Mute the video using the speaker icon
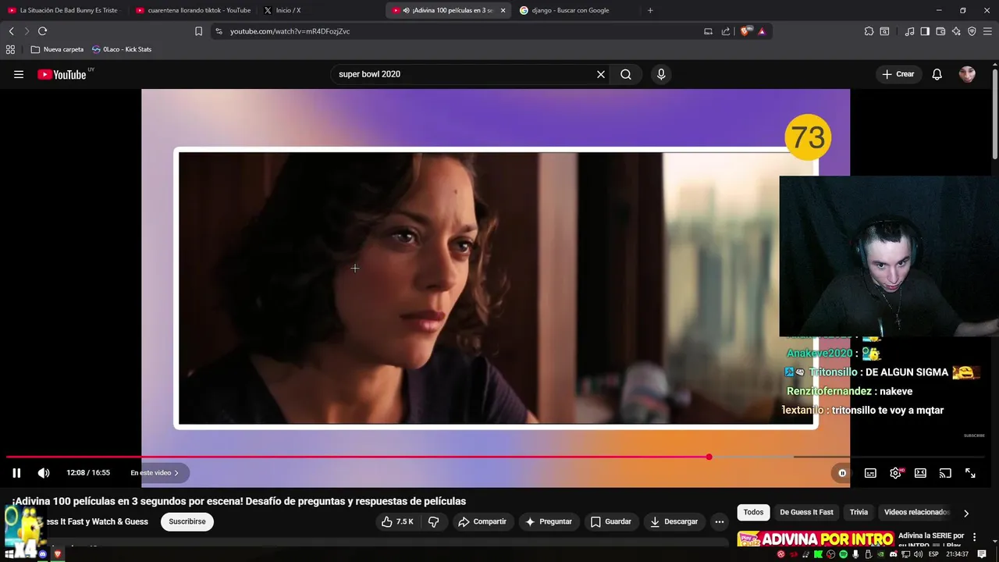Screen dimensions: 999x562 click(44, 473)
